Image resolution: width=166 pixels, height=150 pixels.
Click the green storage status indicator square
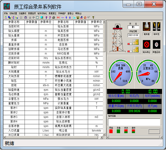(119, 131)
